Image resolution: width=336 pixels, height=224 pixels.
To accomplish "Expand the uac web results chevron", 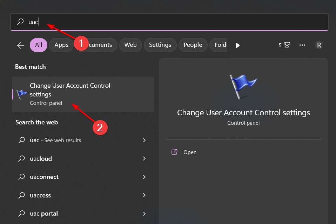I will [x=144, y=140].
